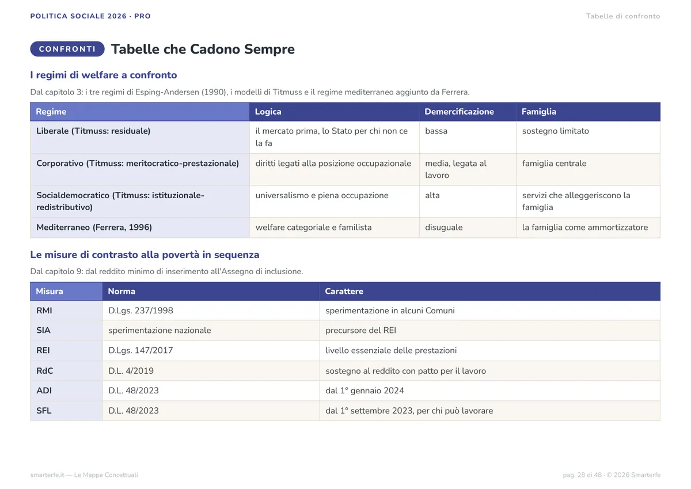Click the "Demercificazione" column header
The height and width of the screenshot is (489, 691).
468,112
